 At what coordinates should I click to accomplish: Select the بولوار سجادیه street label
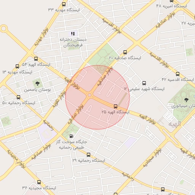click(x=152, y=158)
